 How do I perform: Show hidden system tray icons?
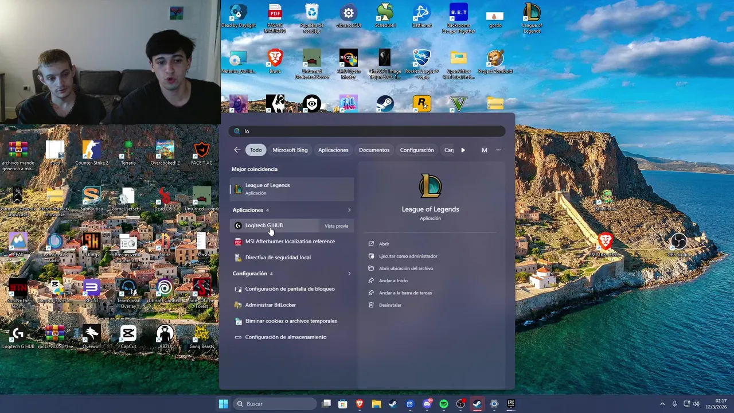tap(662, 404)
